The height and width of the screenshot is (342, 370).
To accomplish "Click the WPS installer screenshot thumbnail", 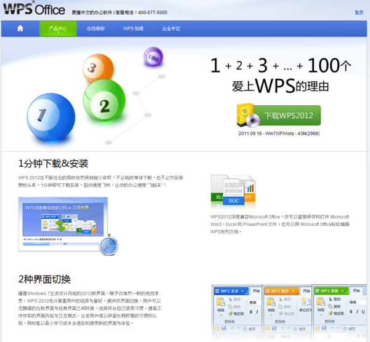I will click(x=63, y=224).
